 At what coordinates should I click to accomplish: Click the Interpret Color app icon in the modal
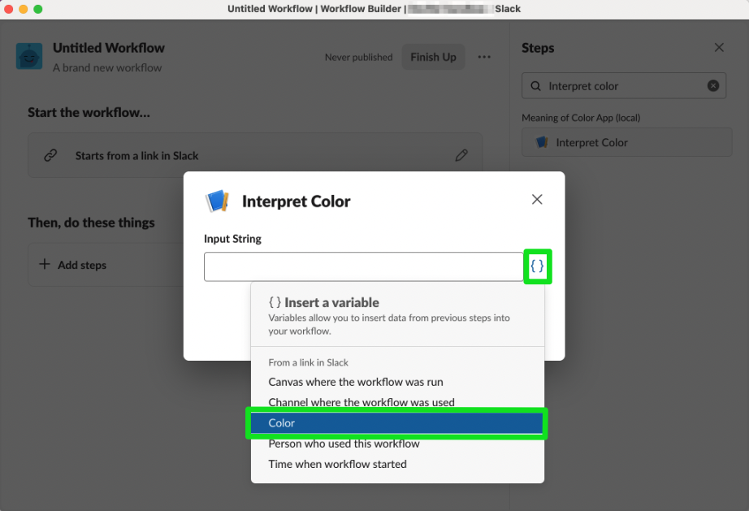[218, 198]
